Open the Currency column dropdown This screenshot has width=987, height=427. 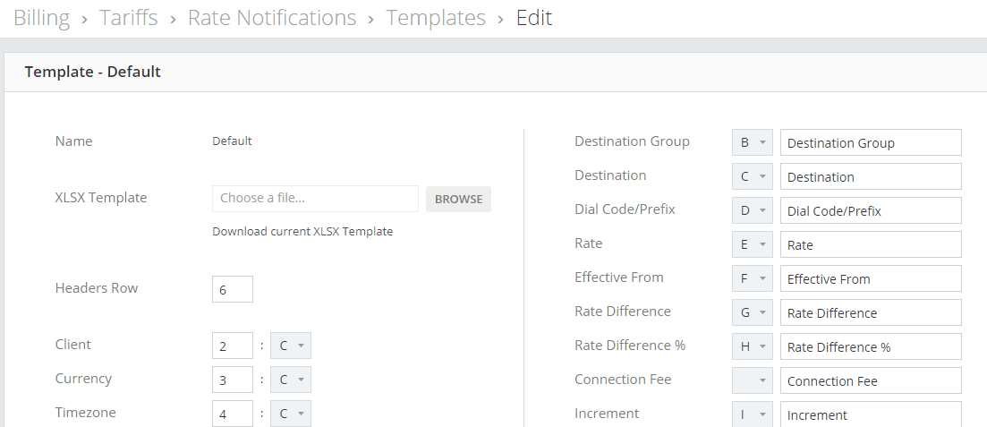coord(290,380)
